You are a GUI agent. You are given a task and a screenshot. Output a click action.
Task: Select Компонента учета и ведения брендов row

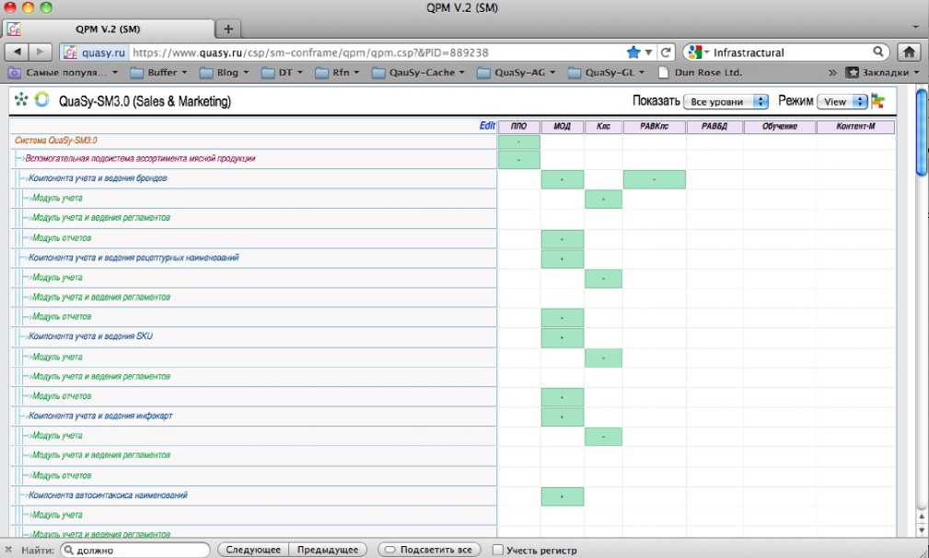[253, 178]
